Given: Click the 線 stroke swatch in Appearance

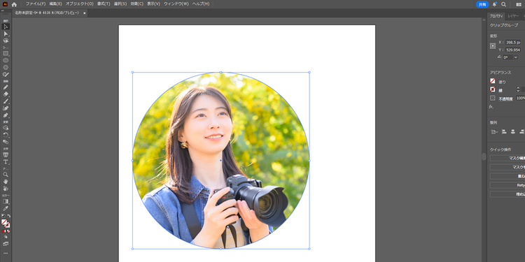Looking at the screenshot, I should coord(493,89).
